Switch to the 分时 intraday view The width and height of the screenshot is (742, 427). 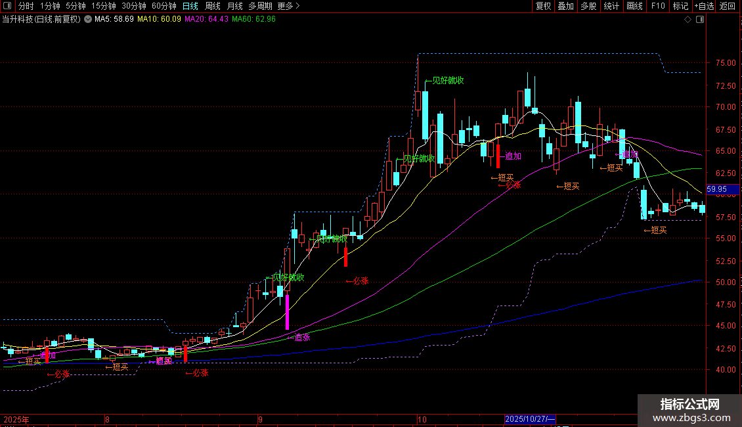[x=26, y=6]
